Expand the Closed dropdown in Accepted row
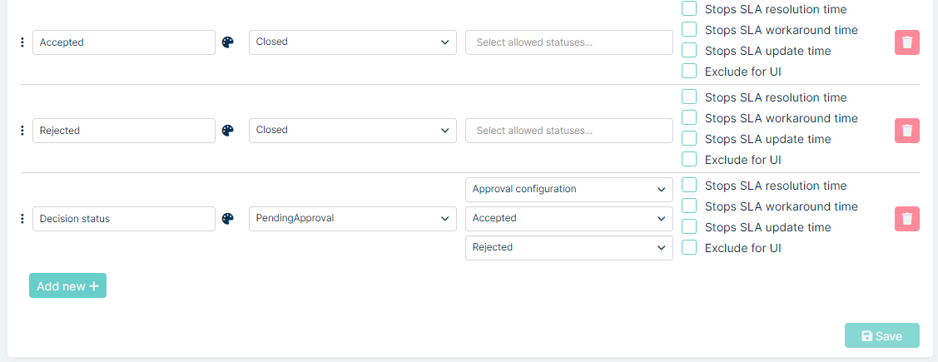938x362 pixels. coord(353,42)
